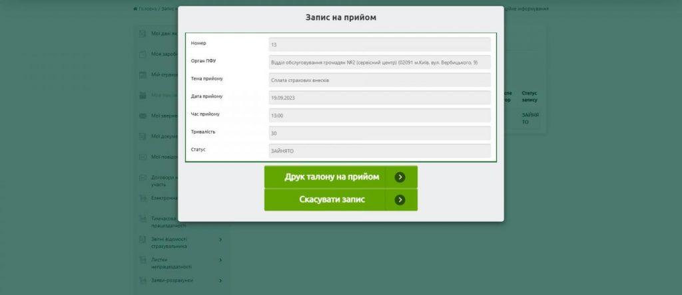Open "Тимчасова працездатності" menu item

tap(163, 222)
